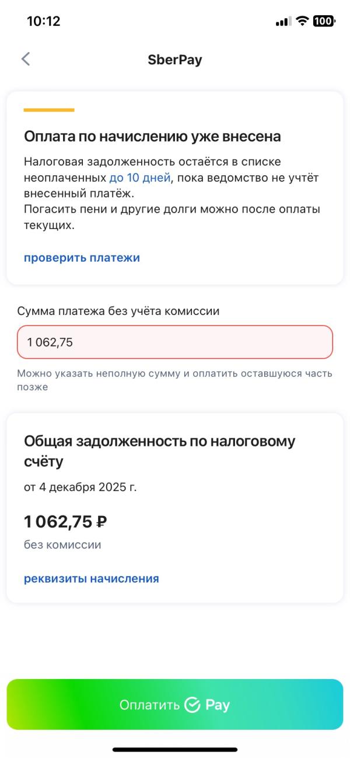Screen dimensions: 350x758
Task: Open the "проверить платежи" link
Action: pyautogui.click(x=82, y=258)
